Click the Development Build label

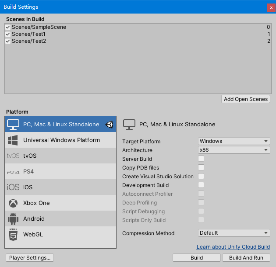145,185
